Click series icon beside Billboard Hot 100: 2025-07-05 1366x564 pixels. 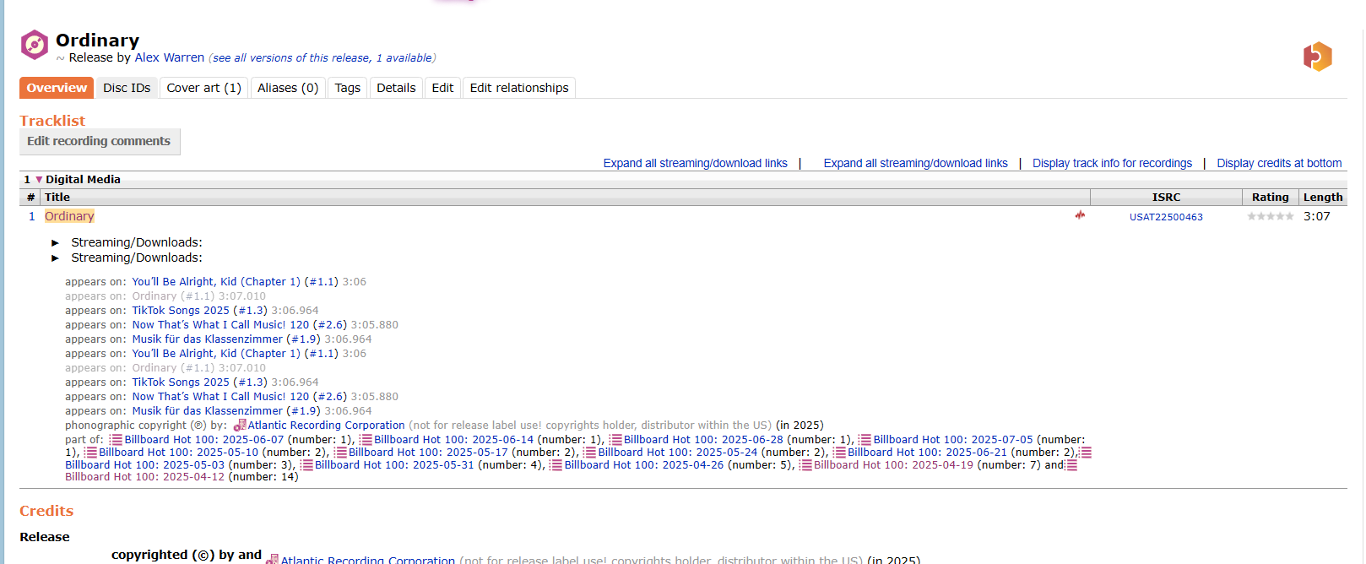click(865, 440)
